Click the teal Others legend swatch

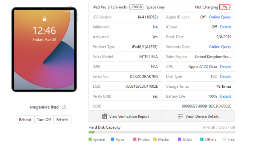(202, 139)
